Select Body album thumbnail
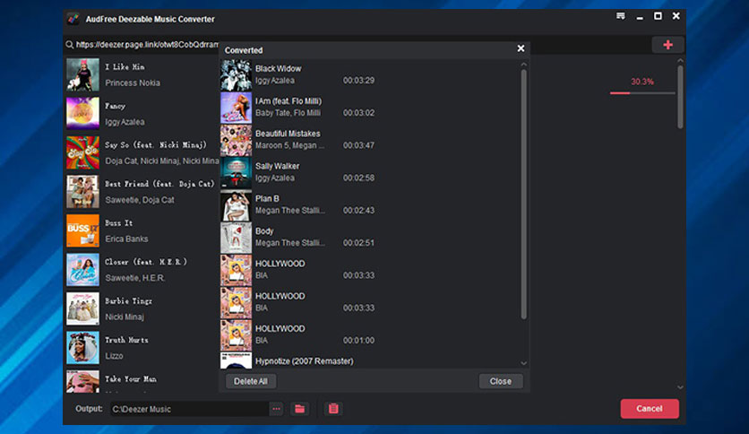This screenshot has height=434, width=749. [236, 238]
